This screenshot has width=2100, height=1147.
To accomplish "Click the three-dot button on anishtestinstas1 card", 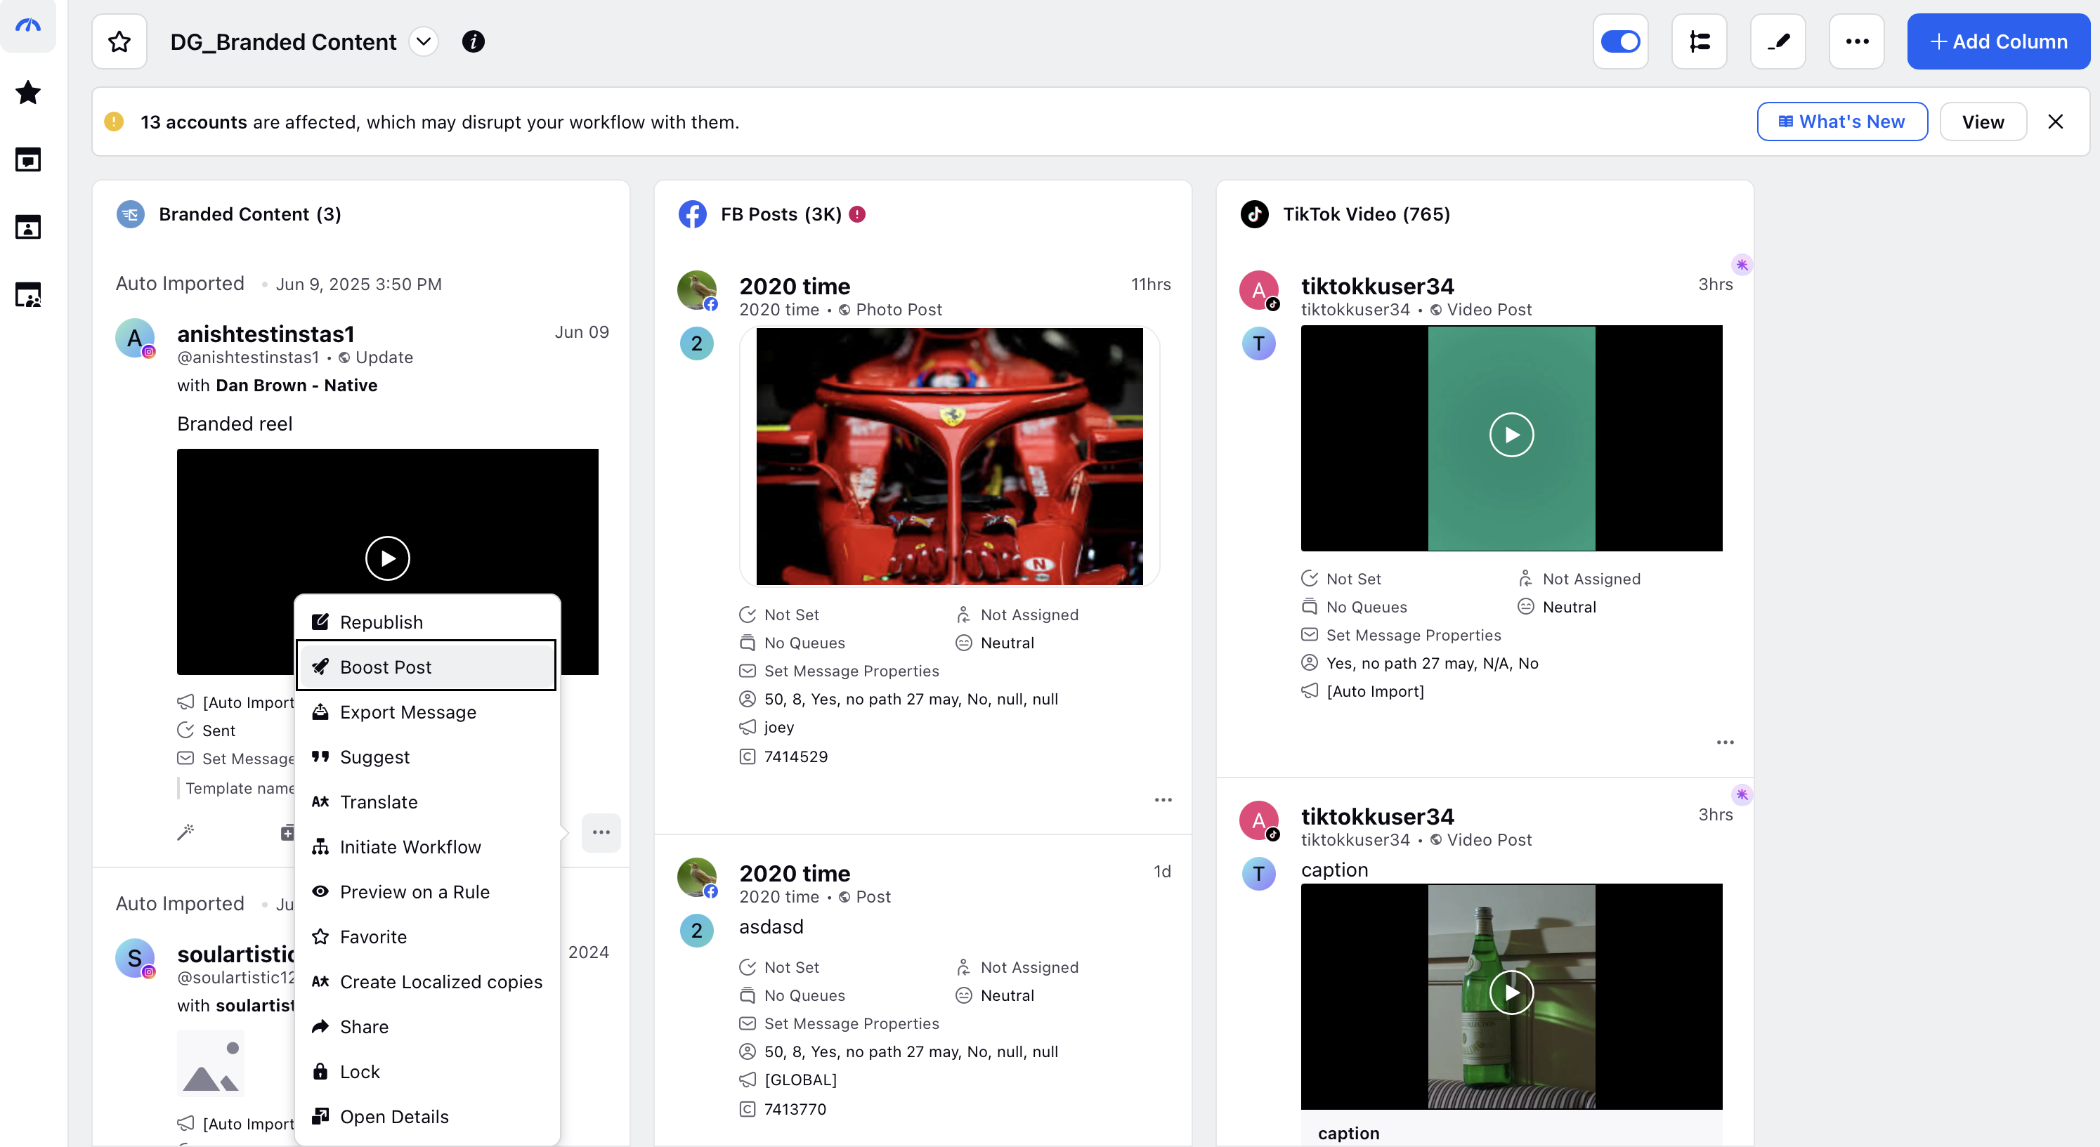I will click(601, 832).
